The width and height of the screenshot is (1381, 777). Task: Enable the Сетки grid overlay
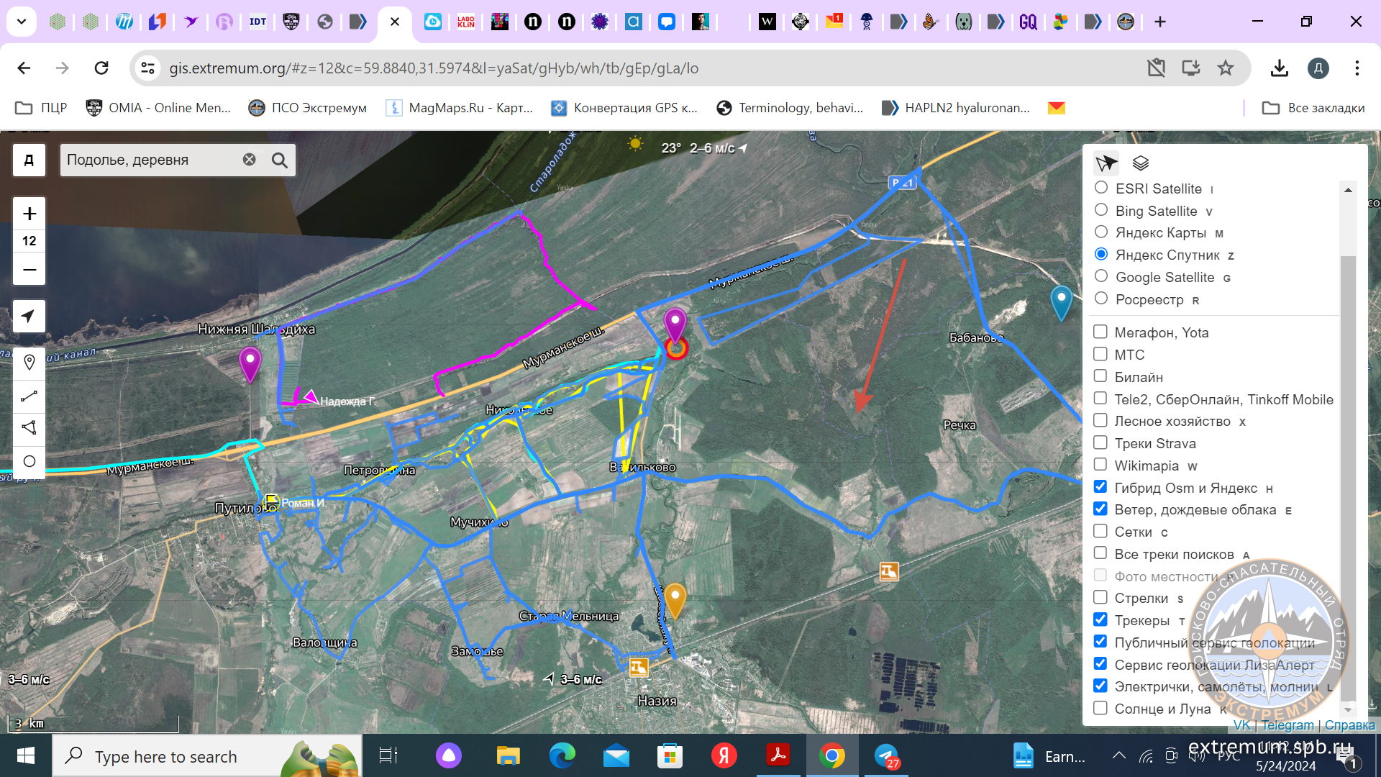(1100, 531)
